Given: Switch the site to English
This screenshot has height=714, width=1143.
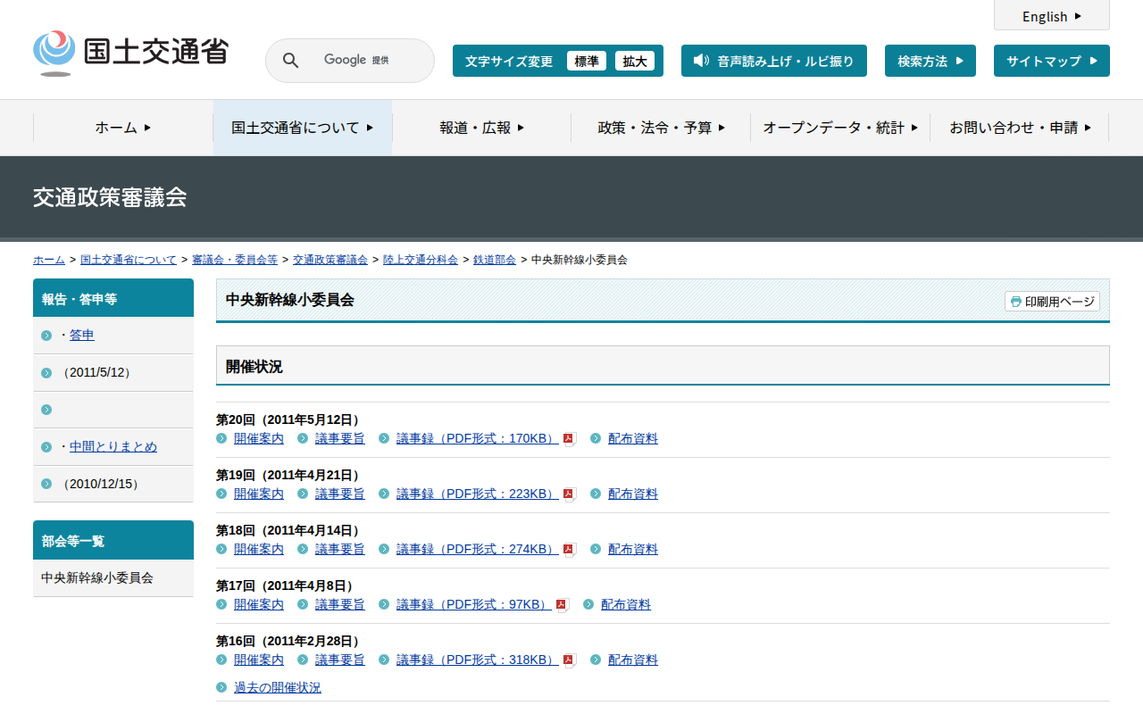Looking at the screenshot, I should [x=1051, y=16].
